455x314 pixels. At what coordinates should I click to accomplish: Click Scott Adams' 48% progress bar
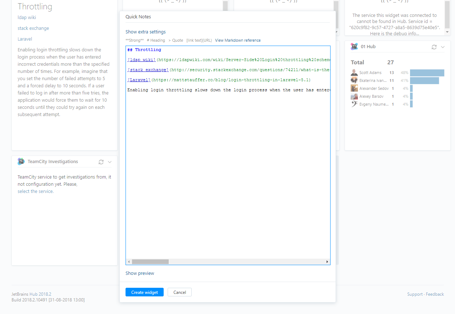[x=427, y=72]
